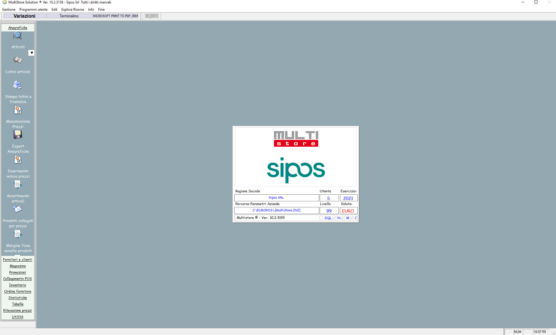The image size is (556, 335).
Task: Open the Listini articoli icon
Action: [18, 60]
